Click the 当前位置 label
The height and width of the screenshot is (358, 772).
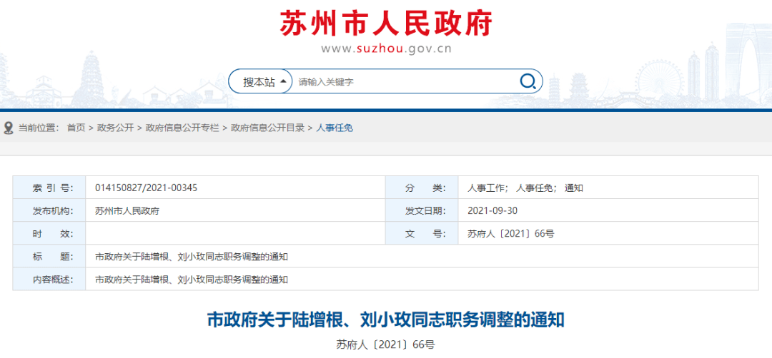(39, 128)
